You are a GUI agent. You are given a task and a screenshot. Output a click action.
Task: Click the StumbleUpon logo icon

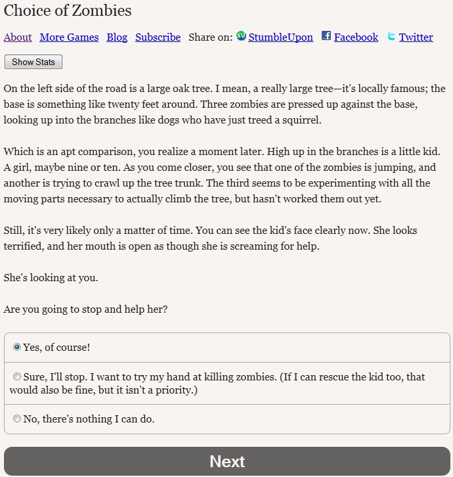[x=241, y=36]
